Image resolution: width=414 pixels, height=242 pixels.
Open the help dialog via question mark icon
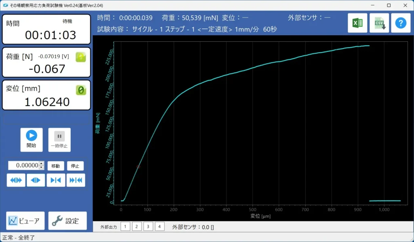401,22
